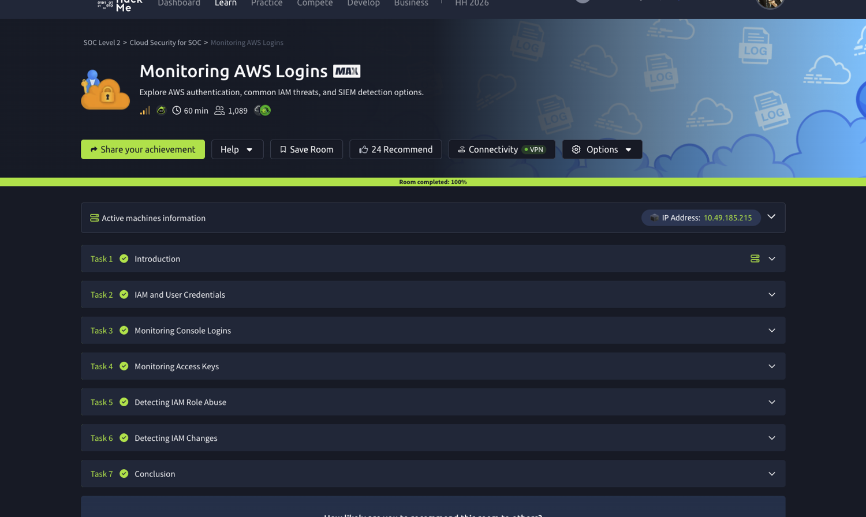866x517 pixels.
Task: Expand Task 6 Detecting IAM Changes chevron
Action: point(772,437)
